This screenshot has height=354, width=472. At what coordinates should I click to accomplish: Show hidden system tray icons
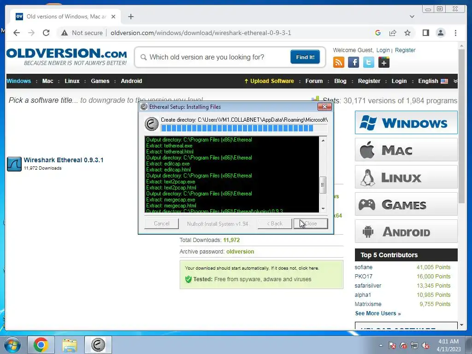[381, 345]
